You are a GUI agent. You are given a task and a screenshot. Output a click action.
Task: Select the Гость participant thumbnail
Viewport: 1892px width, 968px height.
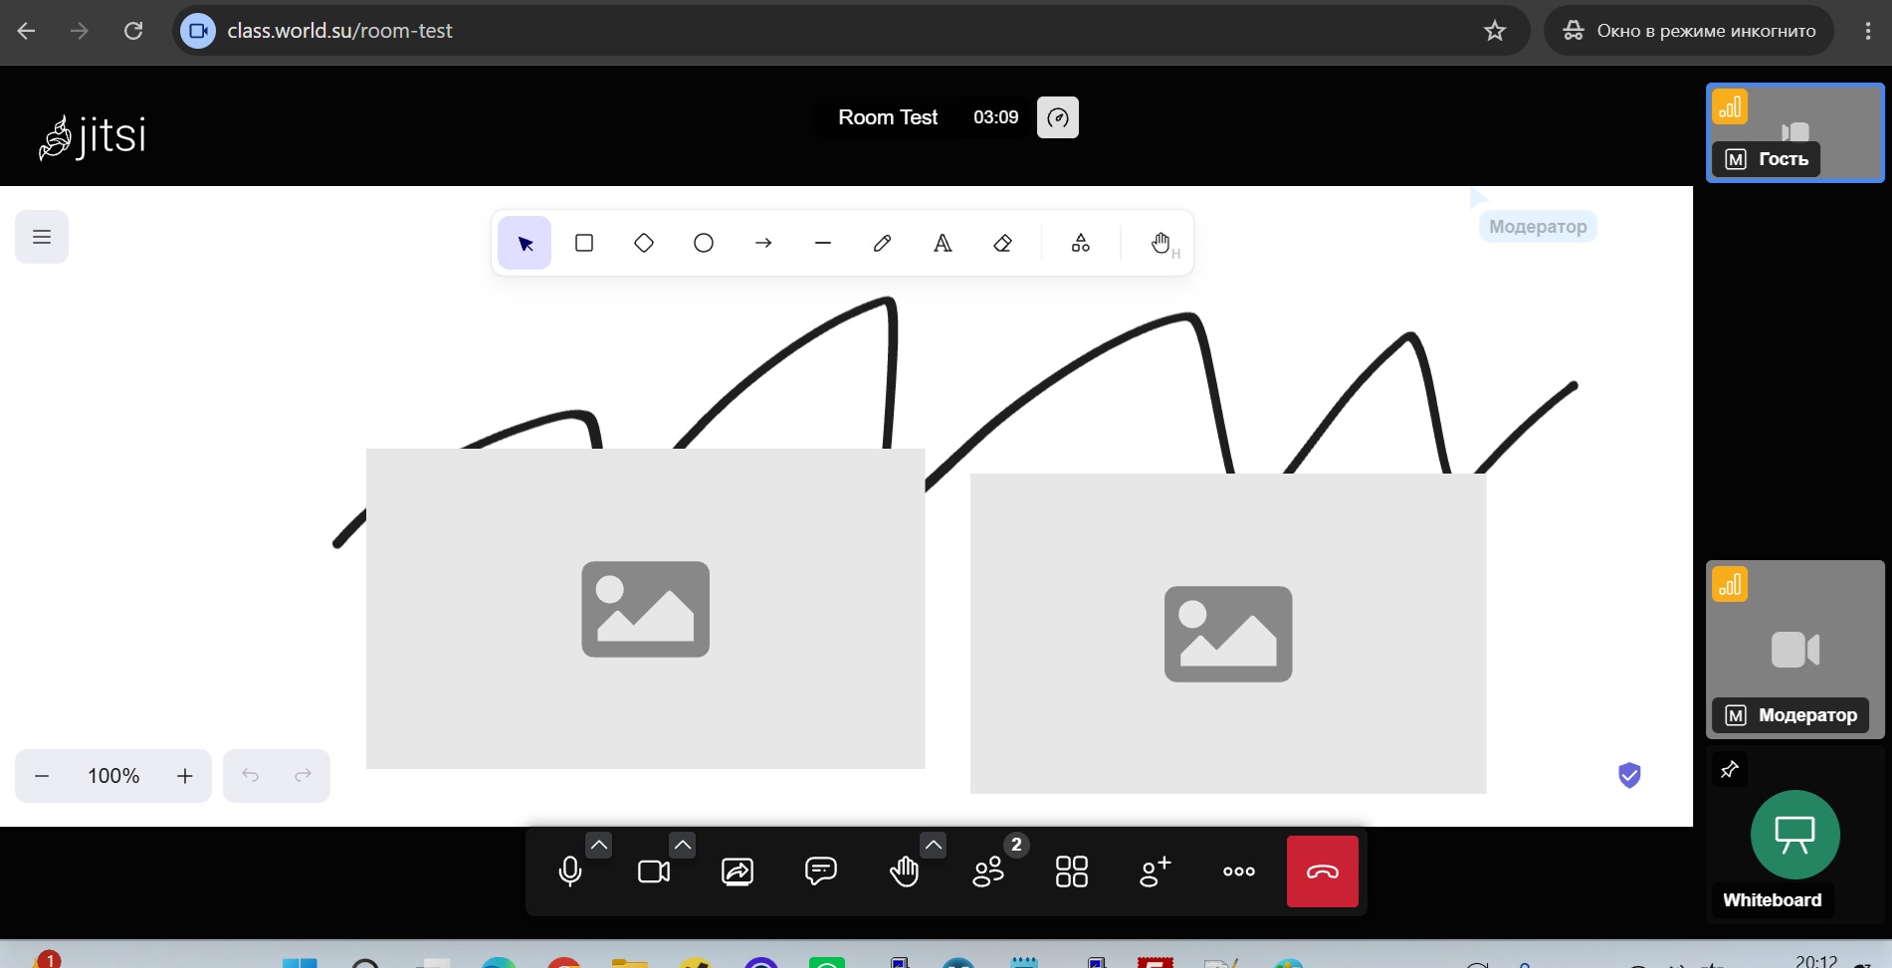[1795, 132]
